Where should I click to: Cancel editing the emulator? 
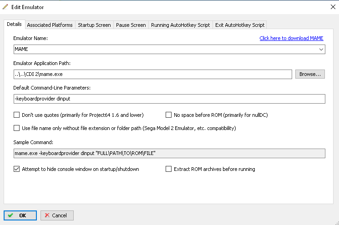pos(57,215)
